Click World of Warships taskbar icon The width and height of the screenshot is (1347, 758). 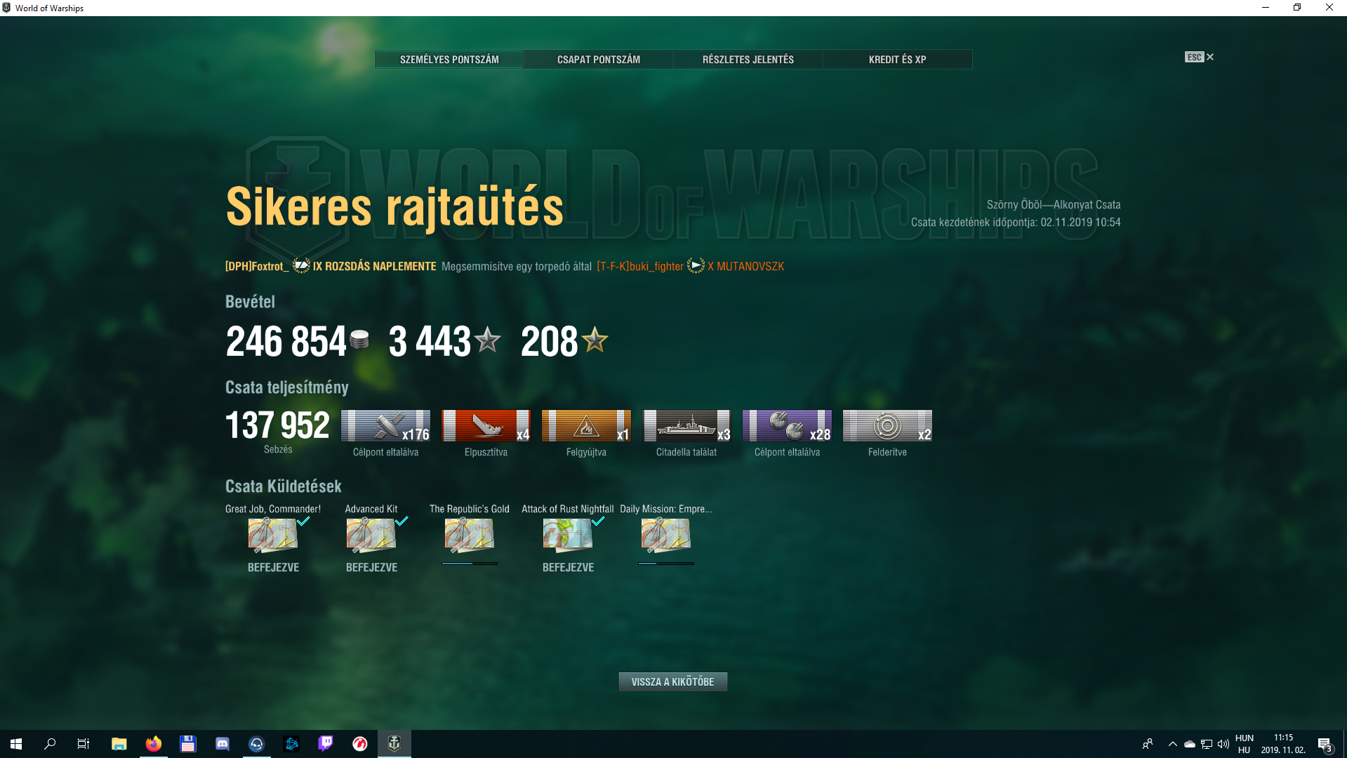pos(394,744)
